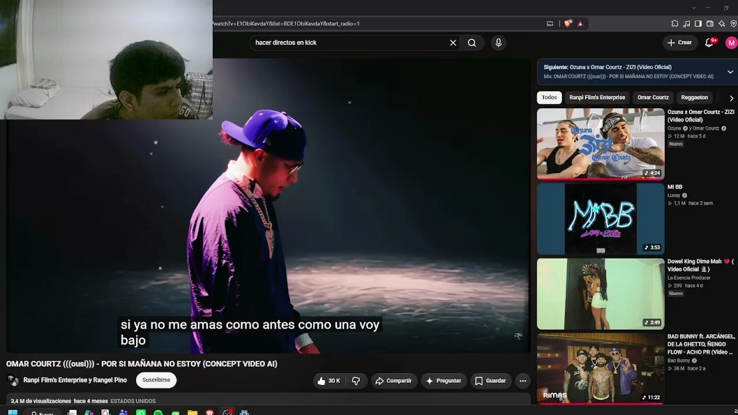Click the 4:24 duration badge on ZIZI
Viewport: 738px width, 415px height.
pyautogui.click(x=653, y=173)
